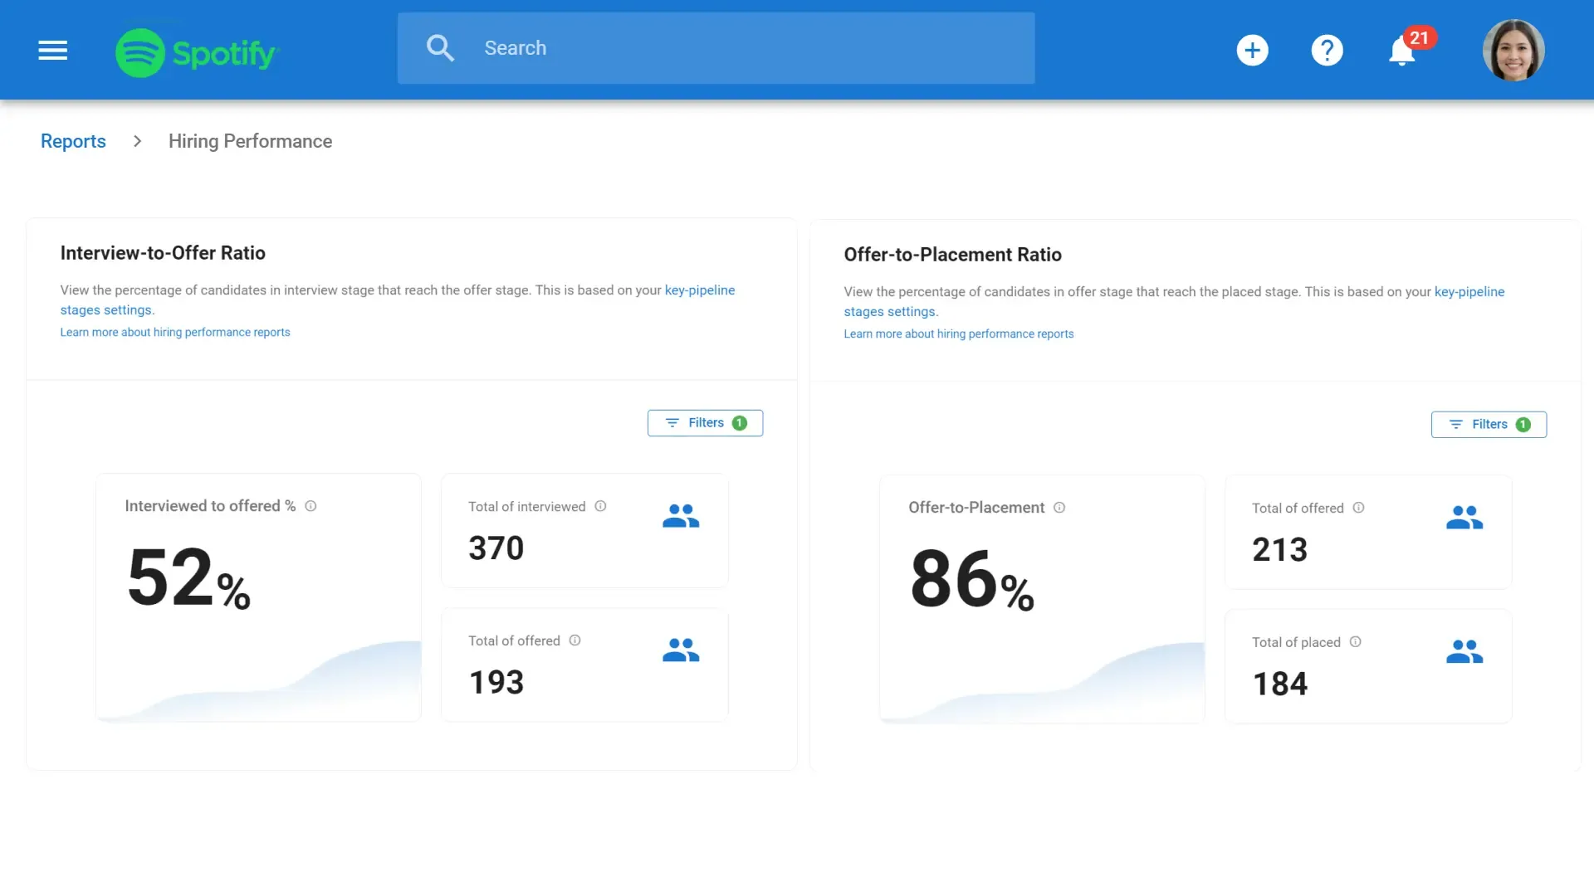Viewport: 1594px width, 896px height.
Task: Open Filters on Interview-to-Offer Ratio panel
Action: pos(705,422)
